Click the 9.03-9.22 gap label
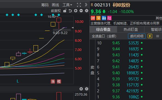 pos(60,33)
